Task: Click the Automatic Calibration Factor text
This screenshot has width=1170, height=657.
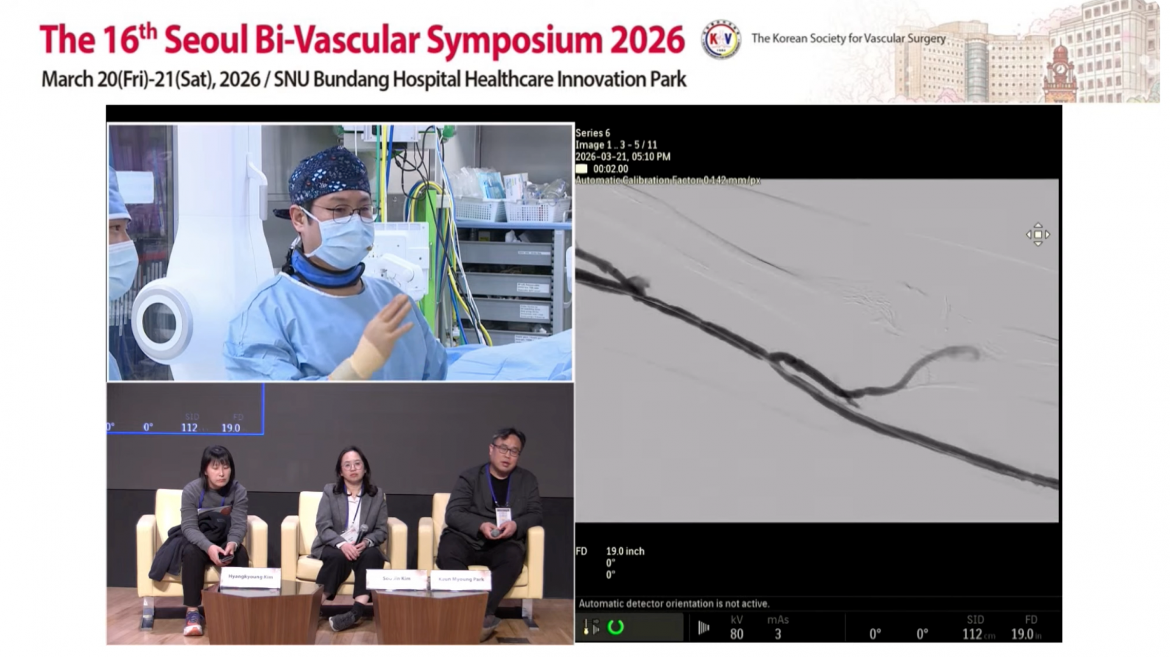Action: pos(668,180)
